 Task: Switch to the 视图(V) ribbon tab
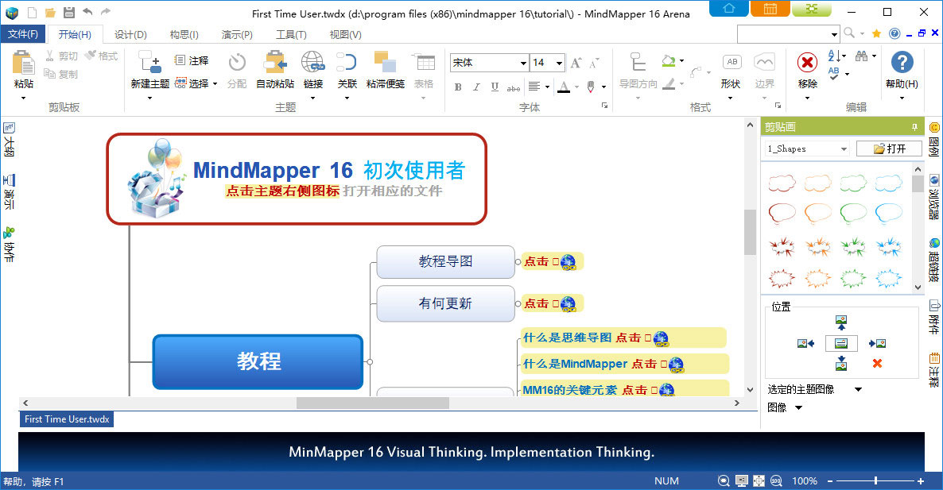click(345, 34)
